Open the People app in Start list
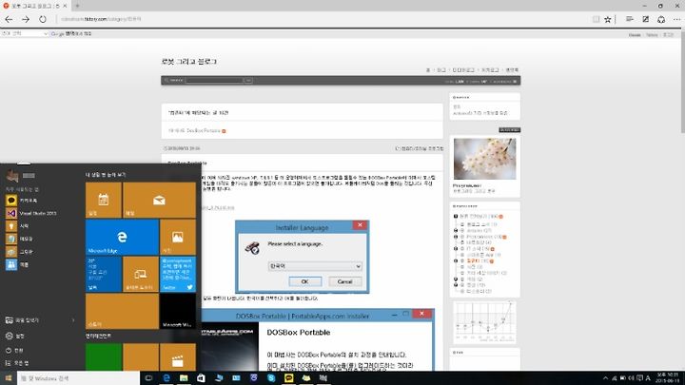 pos(17,264)
